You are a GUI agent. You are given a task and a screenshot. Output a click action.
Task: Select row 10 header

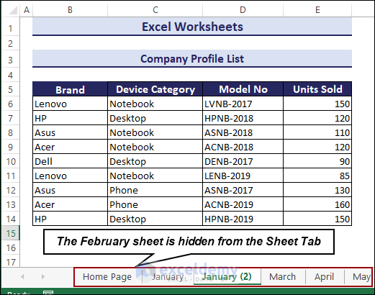pyautogui.click(x=11, y=161)
